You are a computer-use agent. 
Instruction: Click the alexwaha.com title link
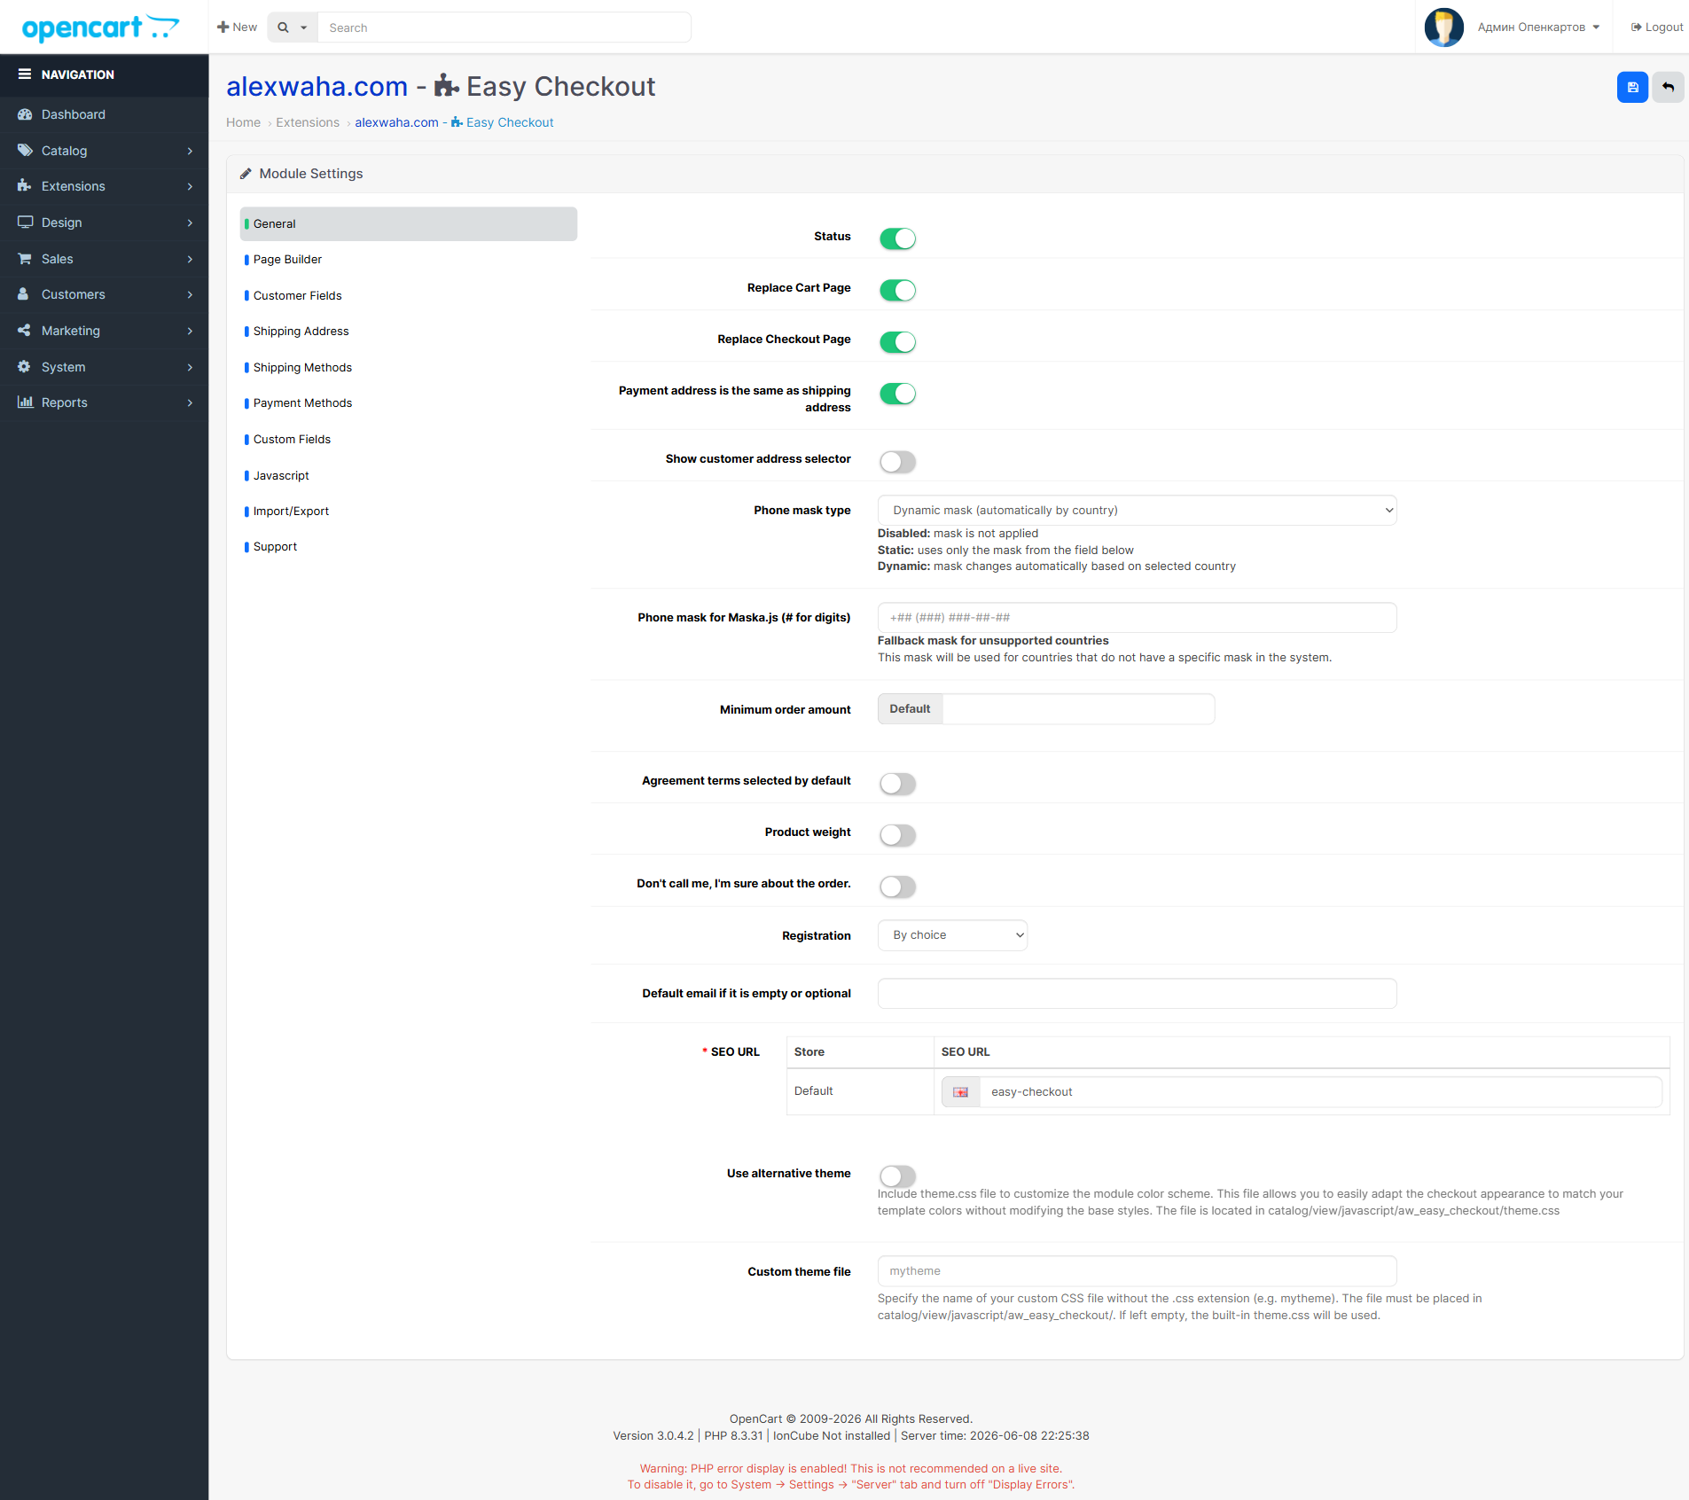pos(317,86)
